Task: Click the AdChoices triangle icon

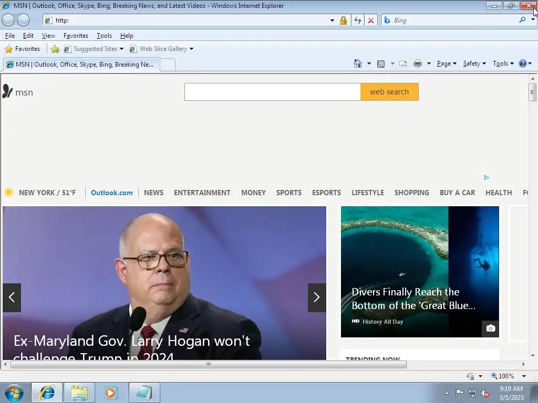Action: (x=486, y=177)
